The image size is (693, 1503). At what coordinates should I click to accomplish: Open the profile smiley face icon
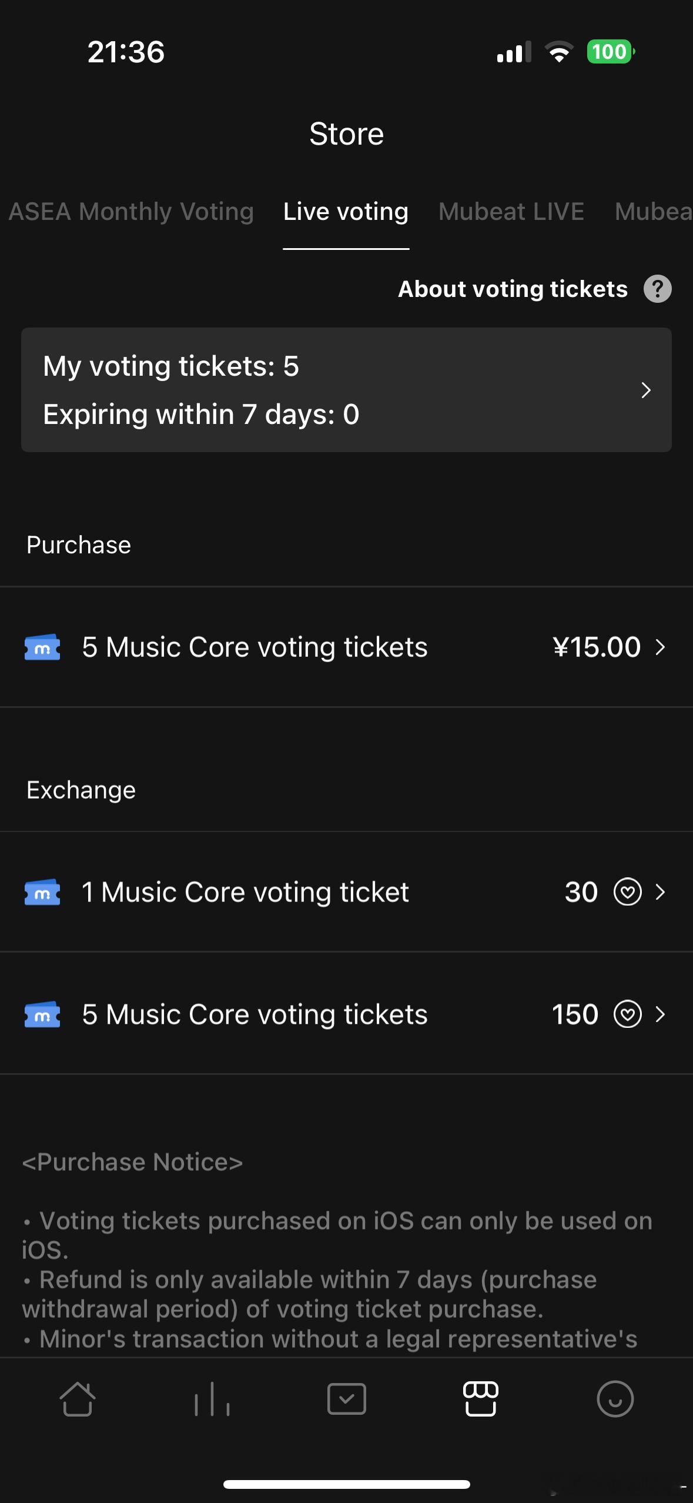coord(615,1399)
